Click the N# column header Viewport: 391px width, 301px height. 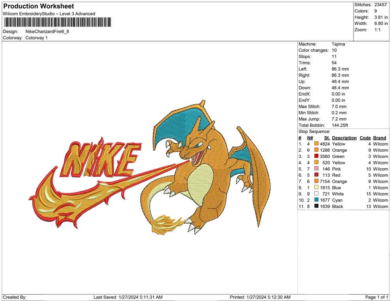click(310, 137)
